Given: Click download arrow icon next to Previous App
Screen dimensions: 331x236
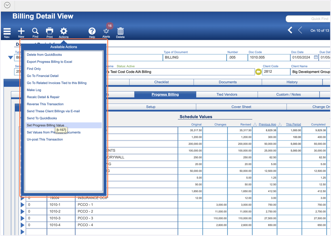Looking at the screenshot, I should click(280, 124).
